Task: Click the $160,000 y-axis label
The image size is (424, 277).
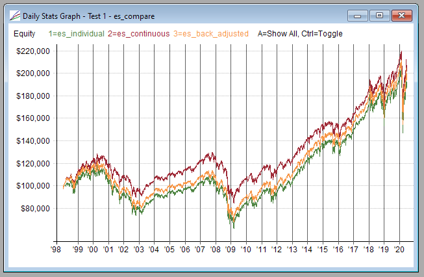Action: [x=32, y=118]
